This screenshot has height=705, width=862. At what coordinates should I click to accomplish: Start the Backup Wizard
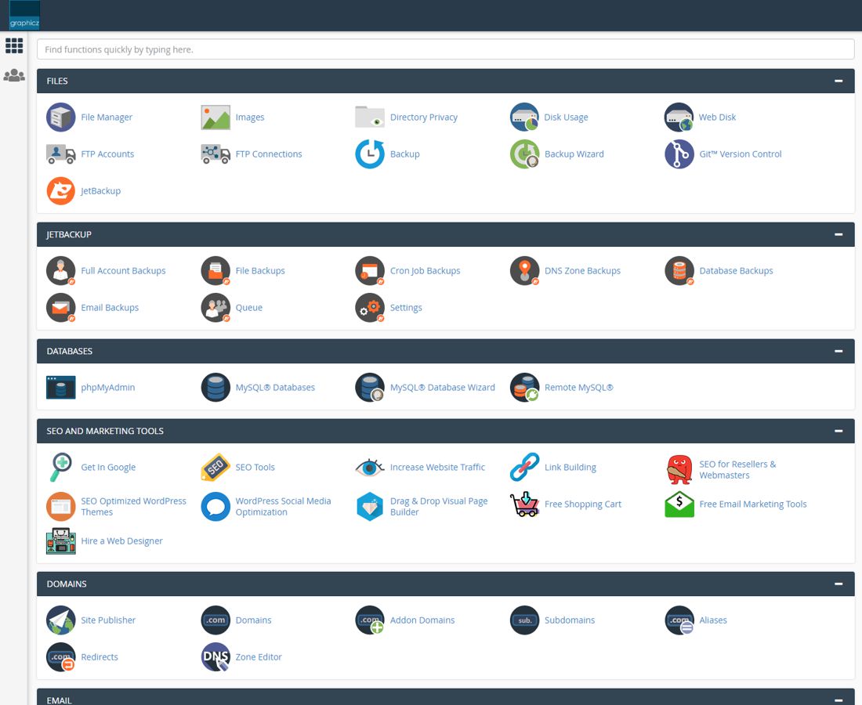point(574,154)
